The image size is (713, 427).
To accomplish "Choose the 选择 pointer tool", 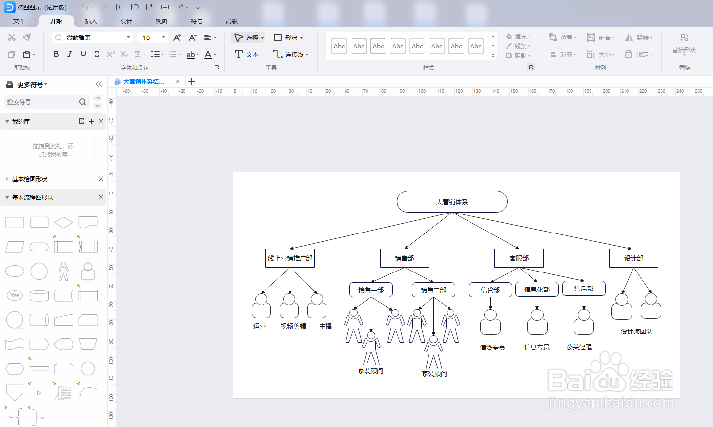I will (x=248, y=38).
